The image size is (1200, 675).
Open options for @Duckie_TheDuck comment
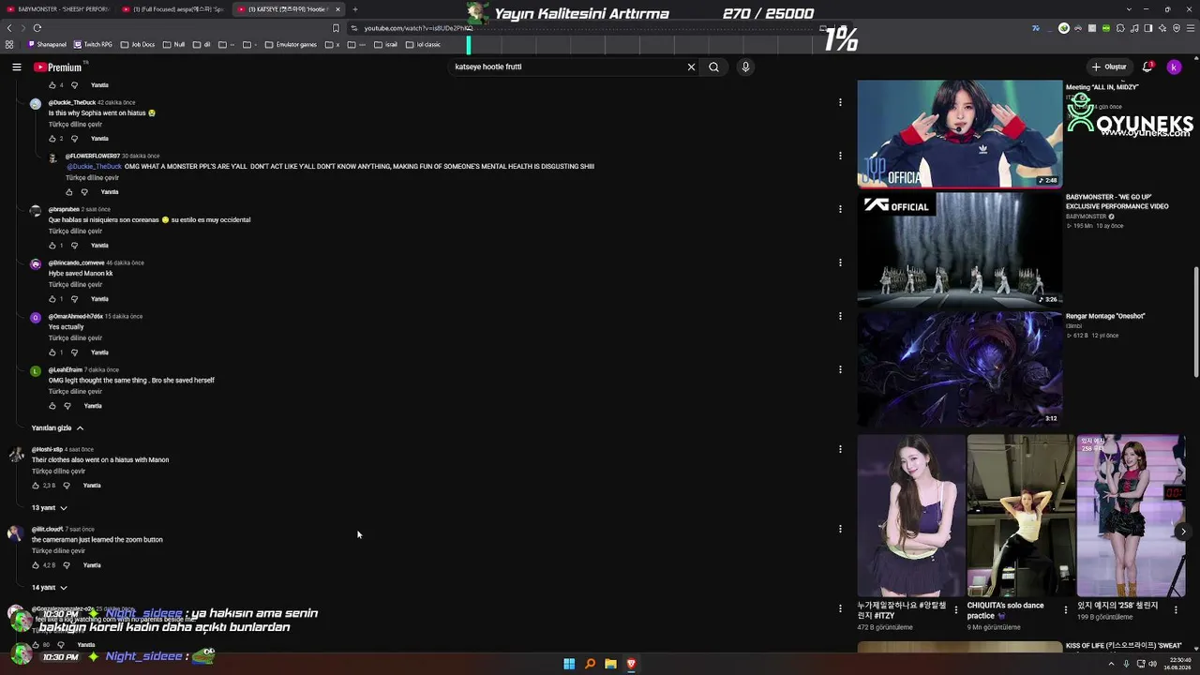click(x=840, y=102)
